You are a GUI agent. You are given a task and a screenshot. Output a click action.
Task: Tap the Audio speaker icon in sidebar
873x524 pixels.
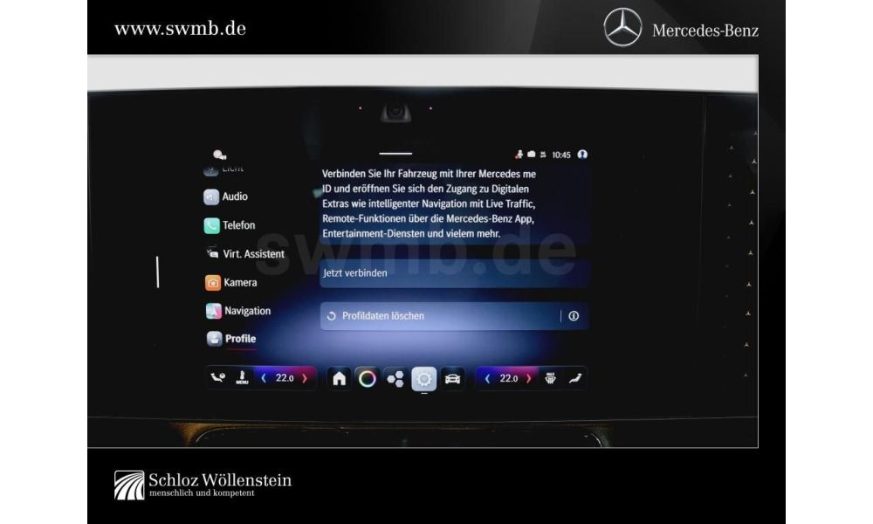211,197
